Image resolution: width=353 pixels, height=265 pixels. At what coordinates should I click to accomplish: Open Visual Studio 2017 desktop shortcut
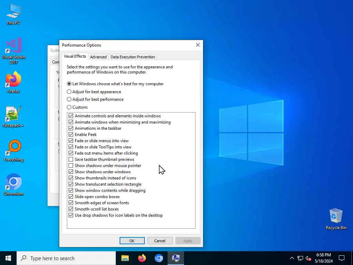pyautogui.click(x=13, y=51)
